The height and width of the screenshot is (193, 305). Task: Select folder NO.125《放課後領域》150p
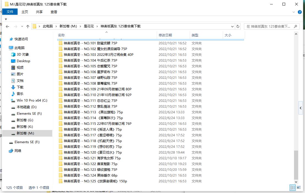(95, 181)
